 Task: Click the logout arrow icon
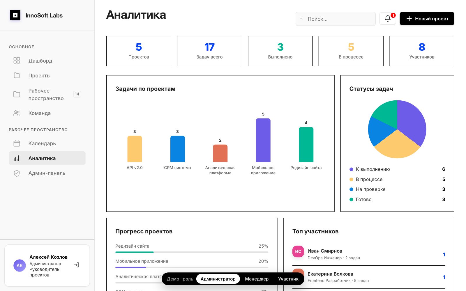[x=76, y=265]
